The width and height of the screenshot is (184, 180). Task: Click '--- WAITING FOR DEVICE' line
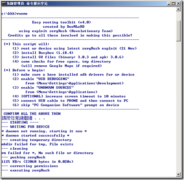[26, 127]
